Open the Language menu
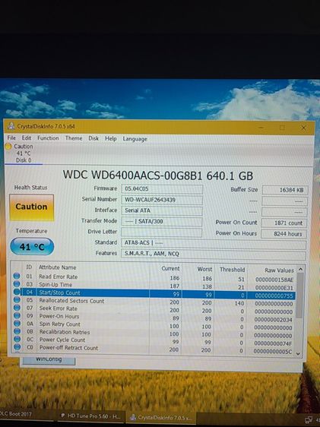Viewport: 320px width, 427px height. tap(135, 139)
